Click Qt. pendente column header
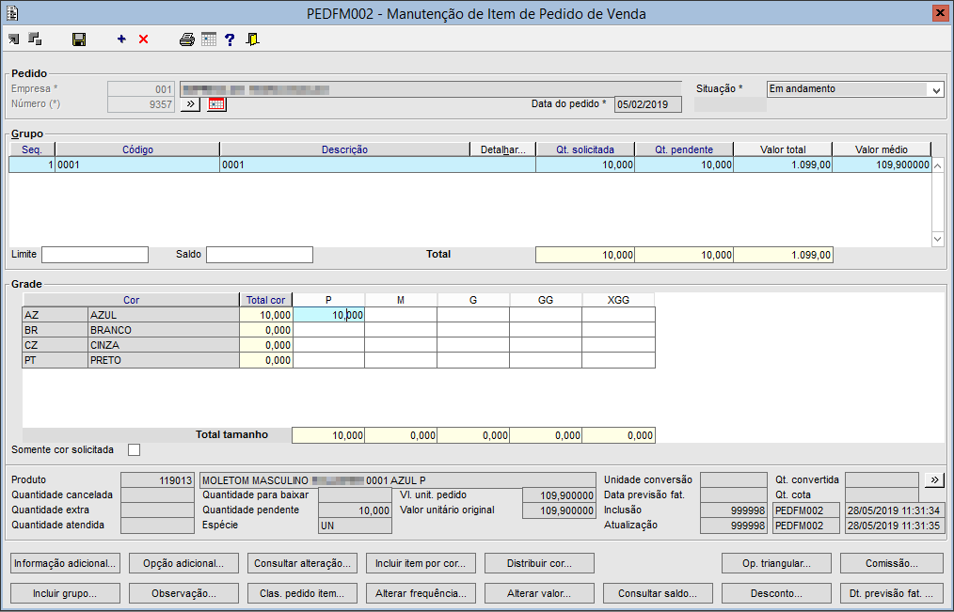The width and height of the screenshot is (954, 612). click(x=684, y=149)
